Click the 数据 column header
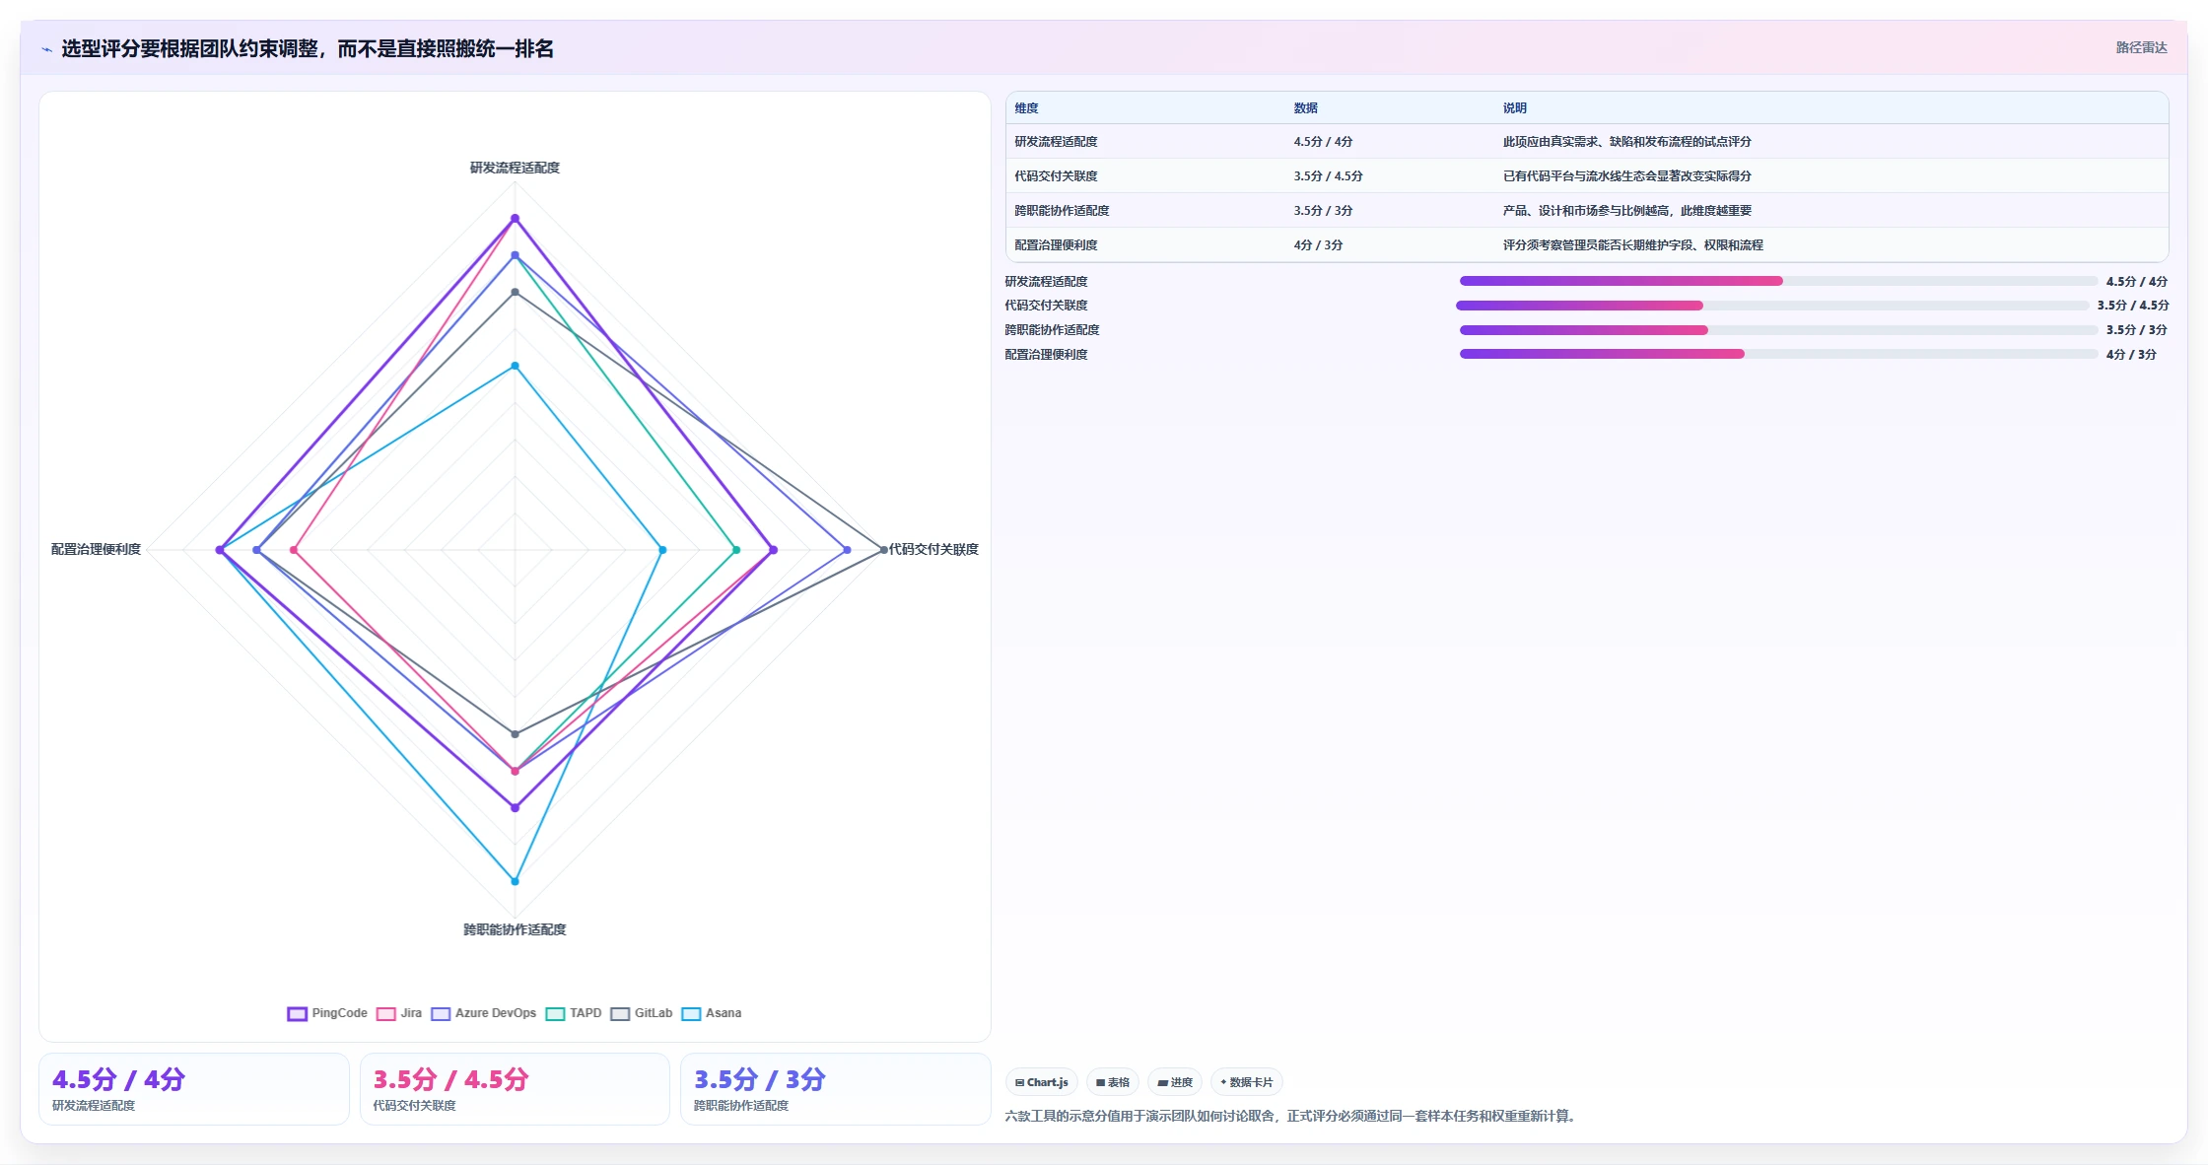Screen dimensions: 2208x1165 pyautogui.click(x=1306, y=108)
